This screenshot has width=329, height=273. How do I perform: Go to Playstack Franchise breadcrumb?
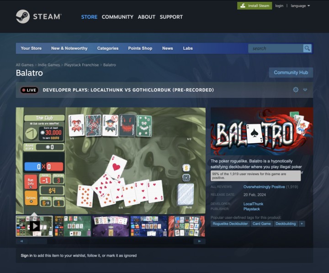tap(81, 65)
